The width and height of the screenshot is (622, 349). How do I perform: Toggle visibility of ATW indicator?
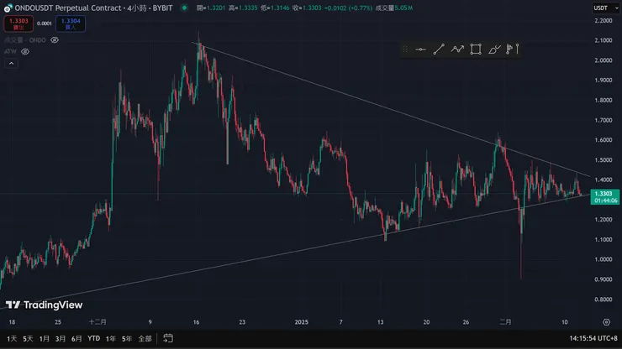click(25, 51)
